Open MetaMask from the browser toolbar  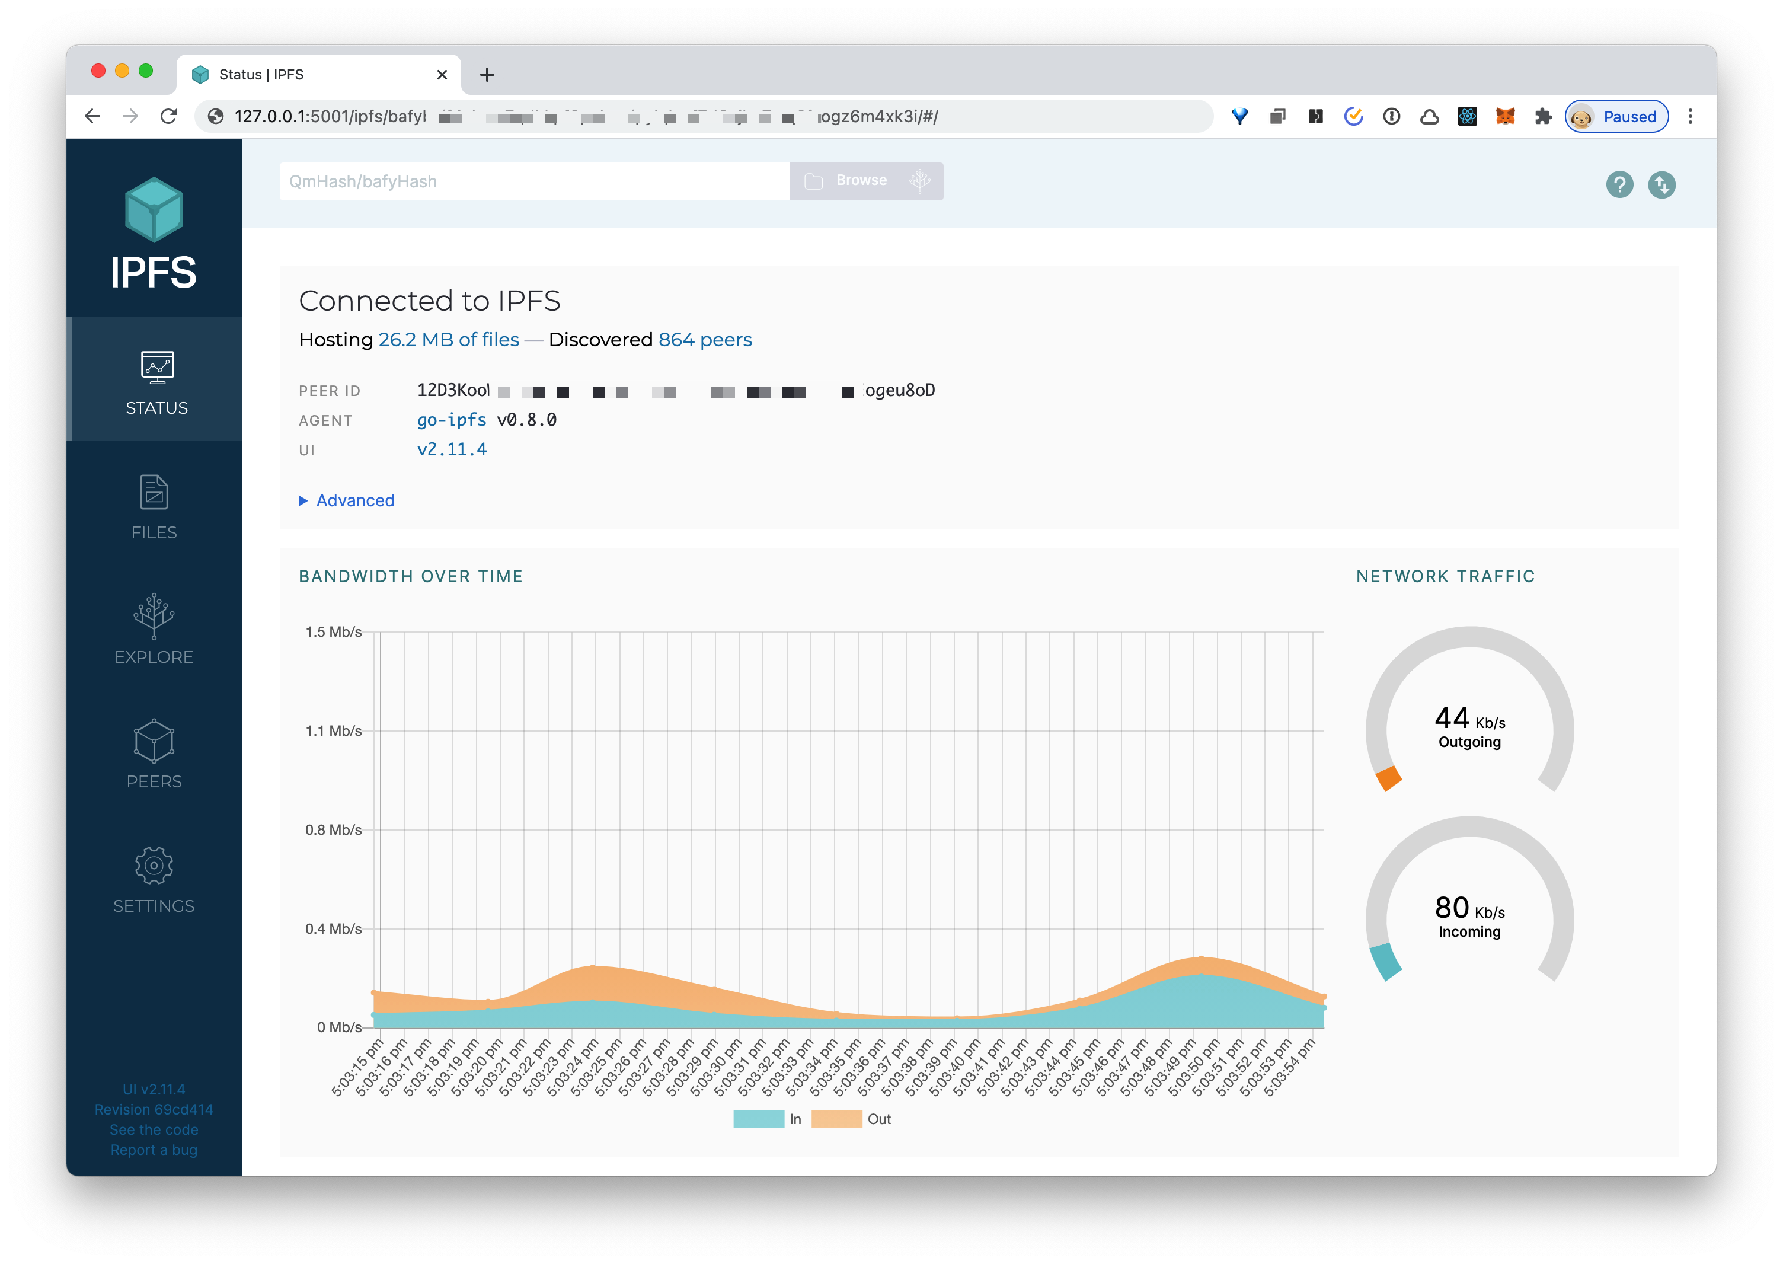pyautogui.click(x=1505, y=116)
